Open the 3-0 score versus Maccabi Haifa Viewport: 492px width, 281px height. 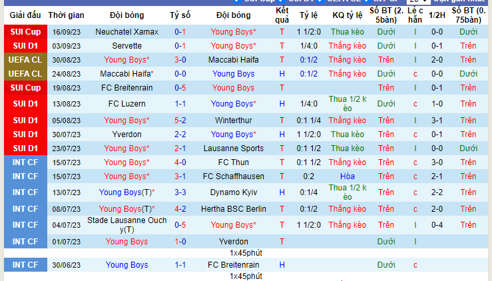tap(180, 60)
